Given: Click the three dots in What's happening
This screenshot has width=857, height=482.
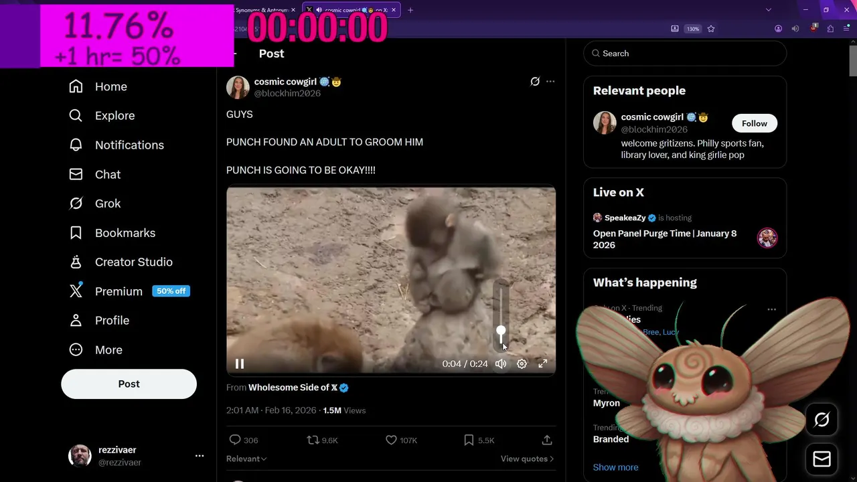Looking at the screenshot, I should (772, 309).
